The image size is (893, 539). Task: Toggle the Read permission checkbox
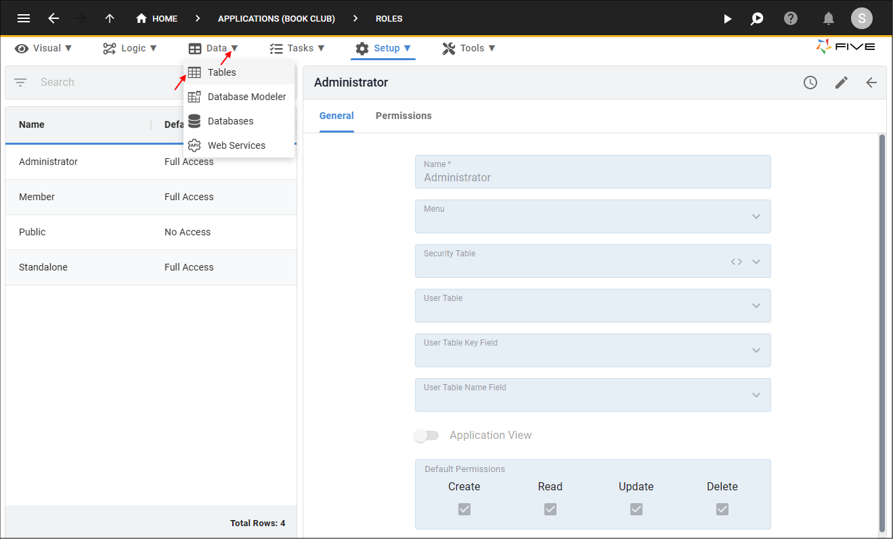click(550, 509)
